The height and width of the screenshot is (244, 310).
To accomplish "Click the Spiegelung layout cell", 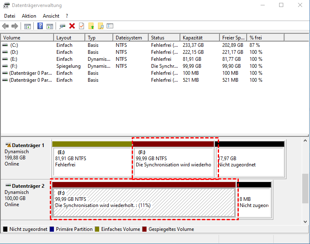I will click(x=68, y=66).
